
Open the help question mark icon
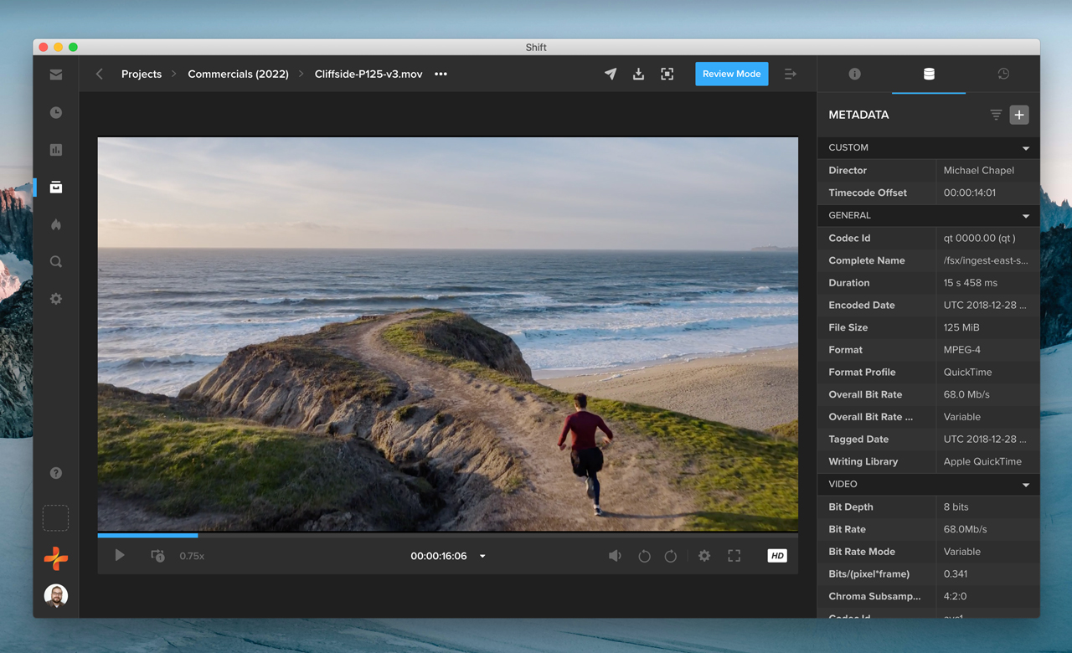click(56, 473)
